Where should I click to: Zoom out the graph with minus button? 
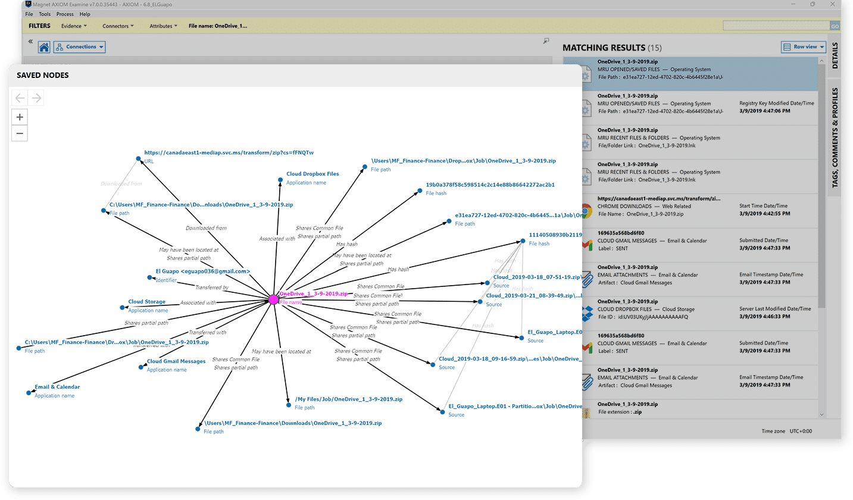coord(20,133)
